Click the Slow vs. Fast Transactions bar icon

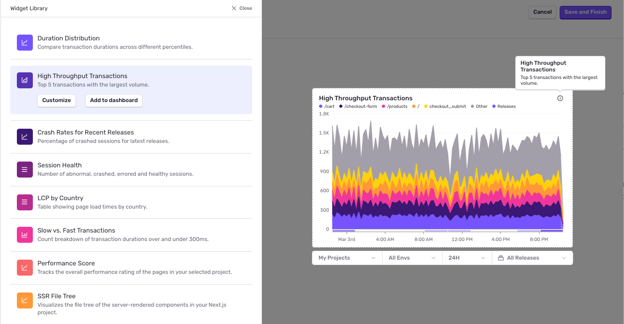(x=24, y=235)
